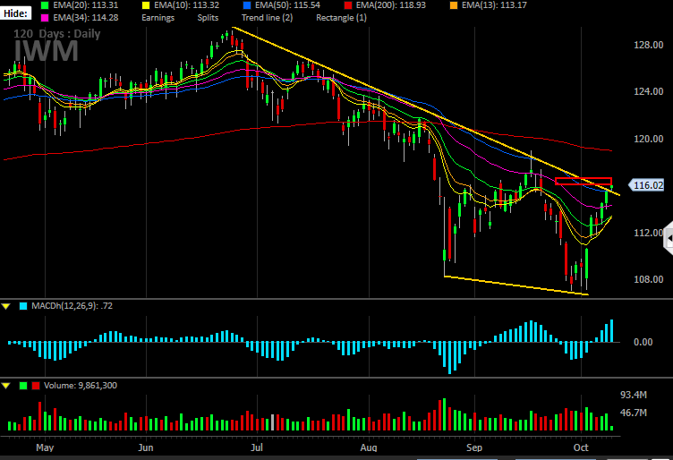Screen dimensions: 673x460
Task: Click the Hide: legend button
Action: [15, 13]
